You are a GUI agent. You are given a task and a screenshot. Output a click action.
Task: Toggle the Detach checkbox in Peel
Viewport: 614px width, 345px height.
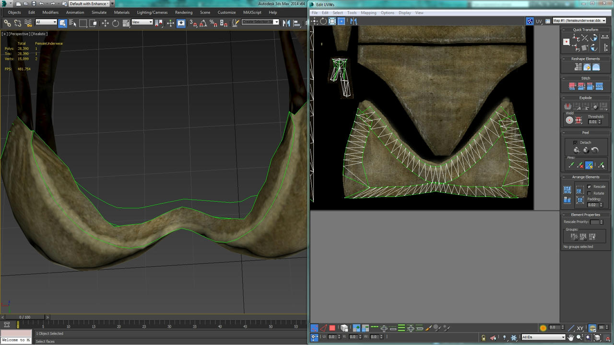[576, 142]
